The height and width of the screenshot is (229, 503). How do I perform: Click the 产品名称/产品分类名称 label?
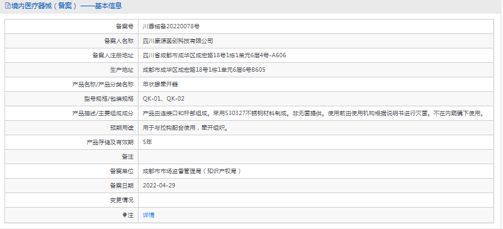pyautogui.click(x=103, y=84)
